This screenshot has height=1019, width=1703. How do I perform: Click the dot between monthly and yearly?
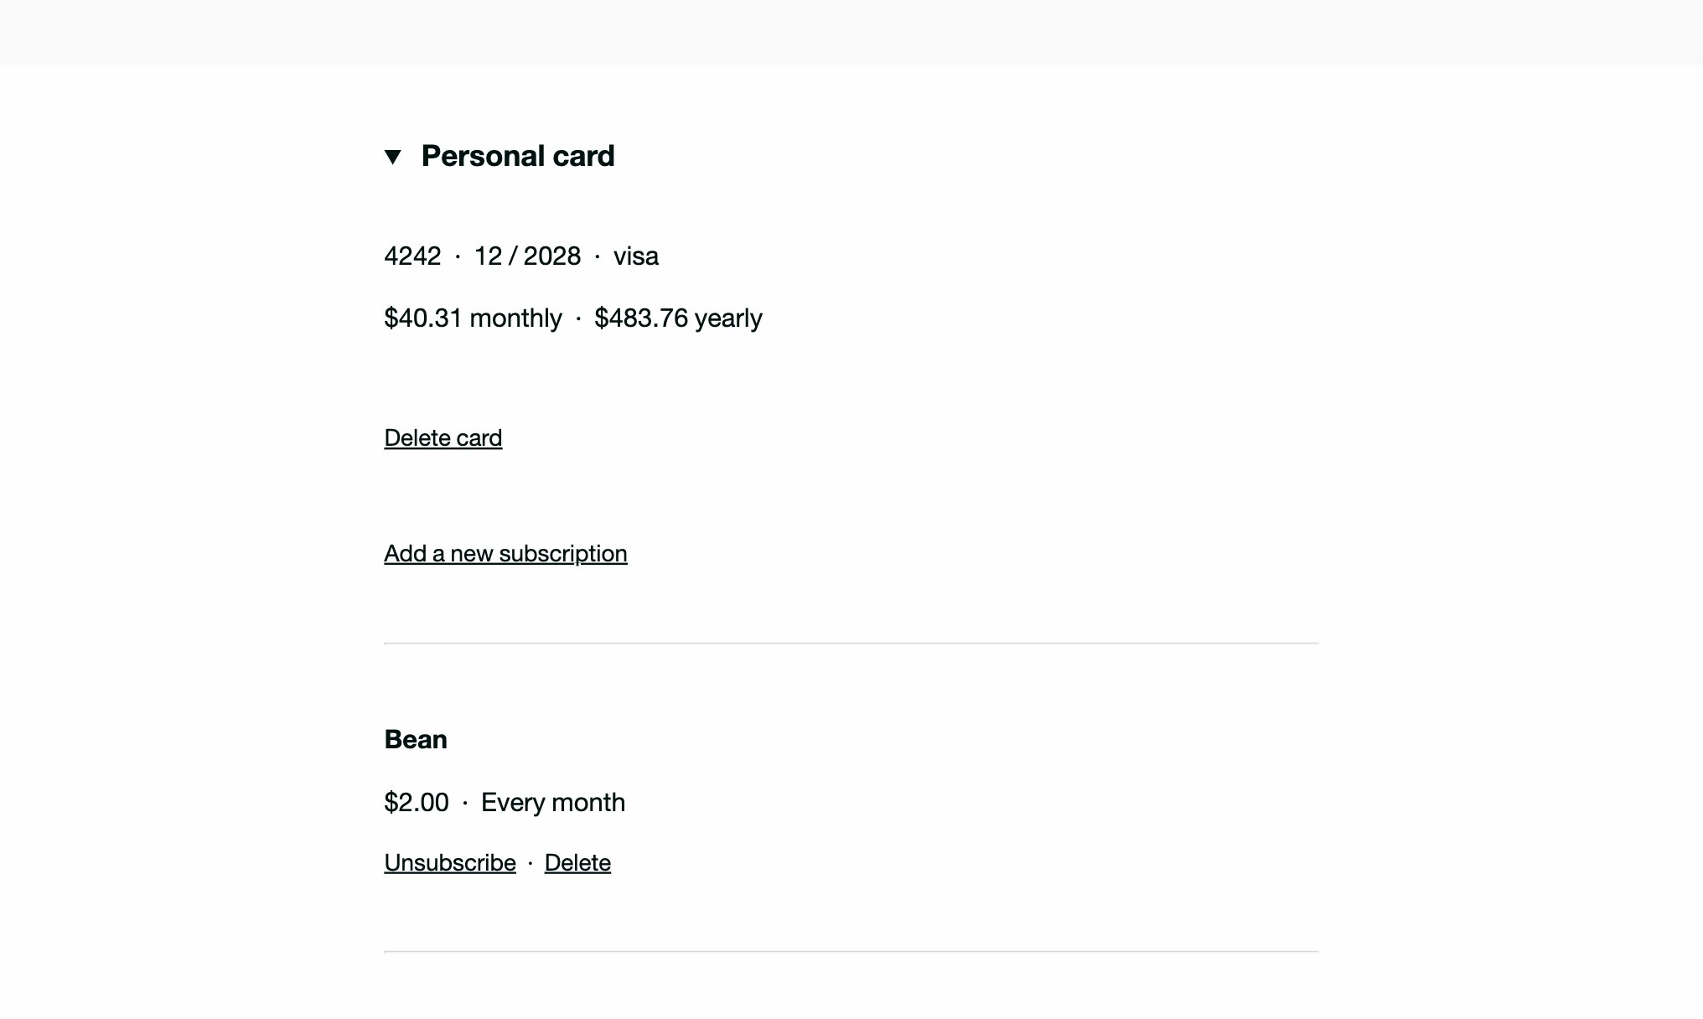(578, 318)
